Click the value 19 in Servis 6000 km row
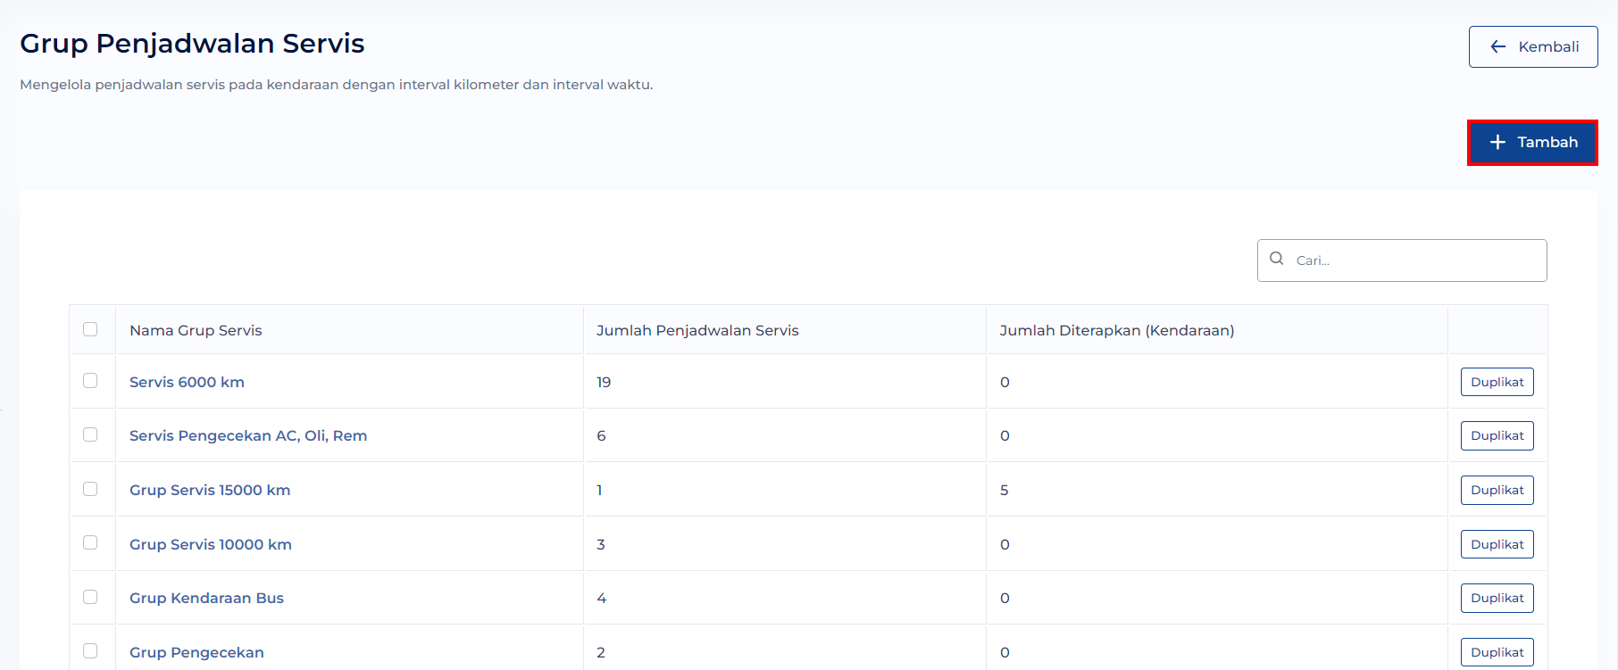Viewport: 1618px width, 670px height. point(604,382)
